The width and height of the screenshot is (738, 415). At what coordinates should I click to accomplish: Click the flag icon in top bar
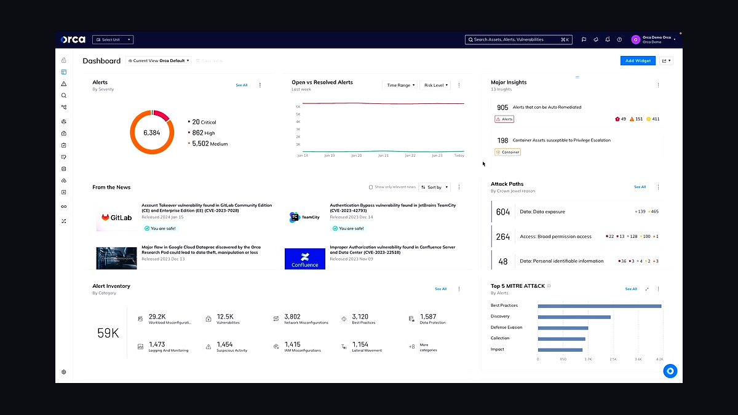tap(584, 39)
